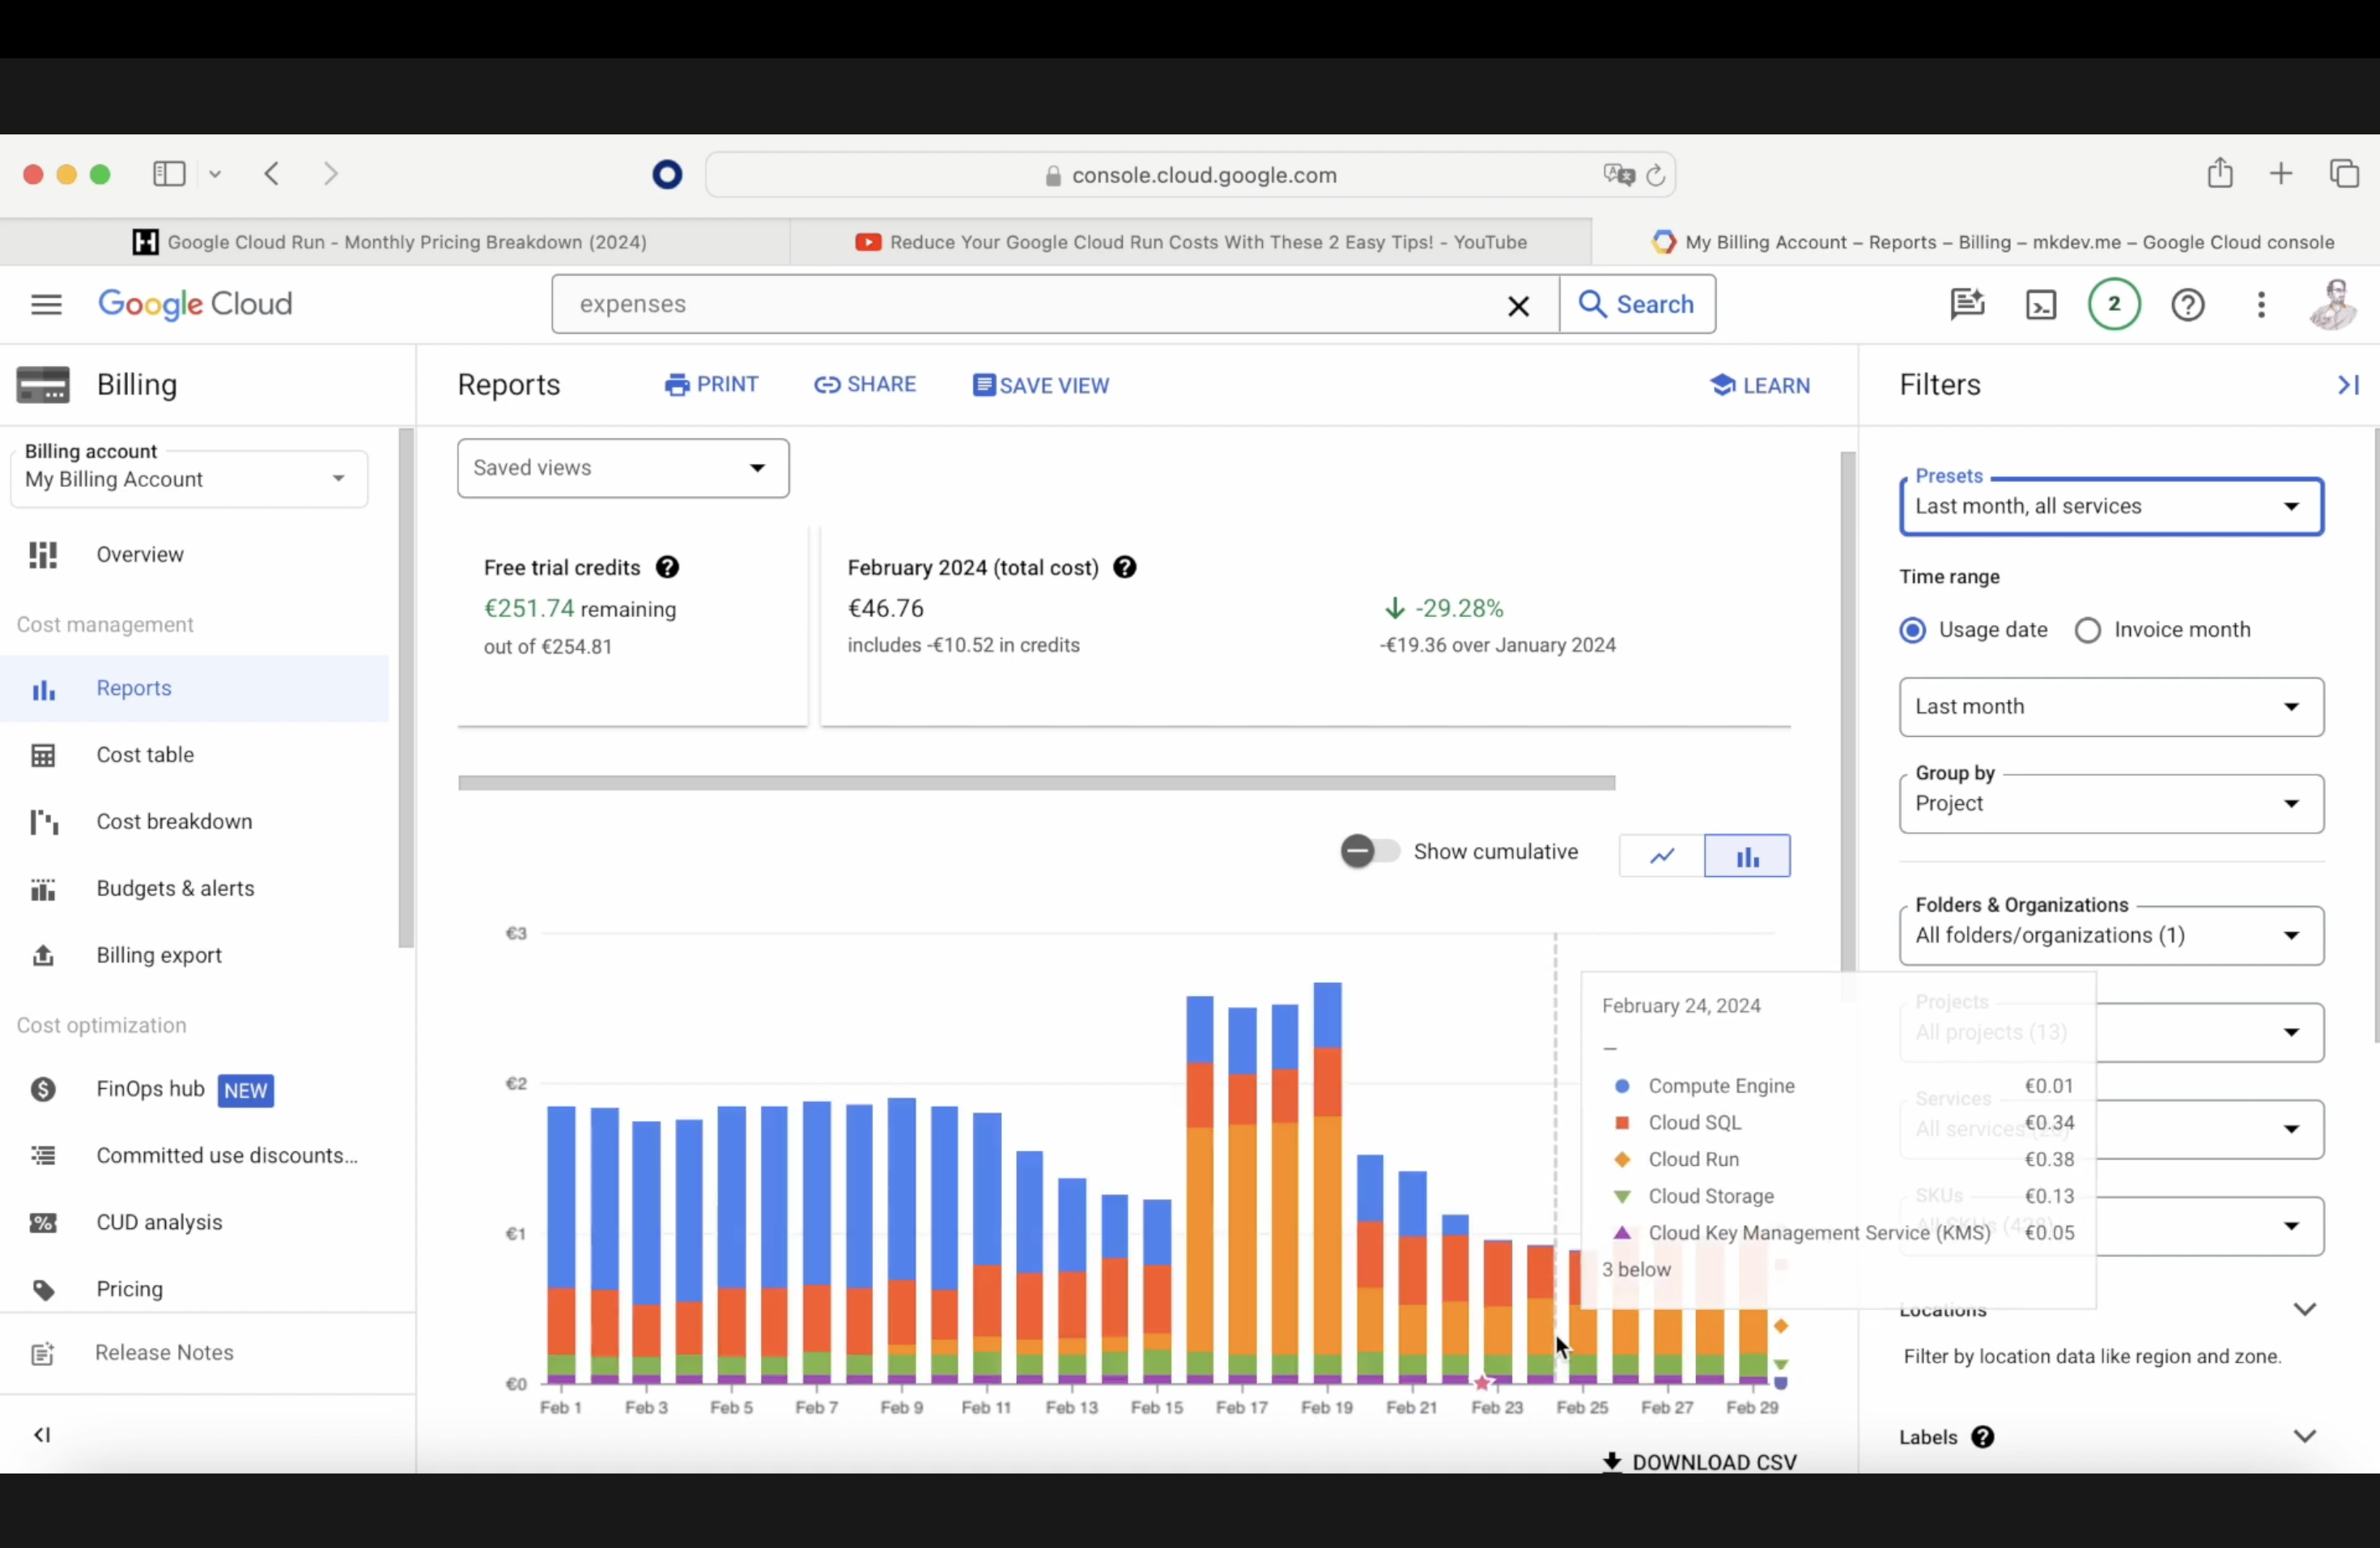Switch chart to bar view
Viewport: 2380px width, 1548px height.
tap(1747, 856)
